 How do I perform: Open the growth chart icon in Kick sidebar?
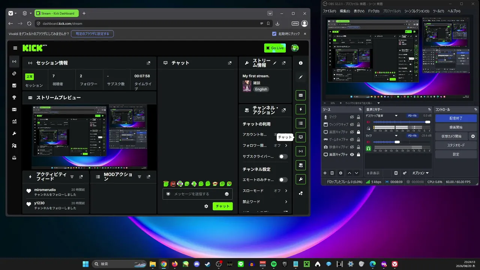(14, 121)
